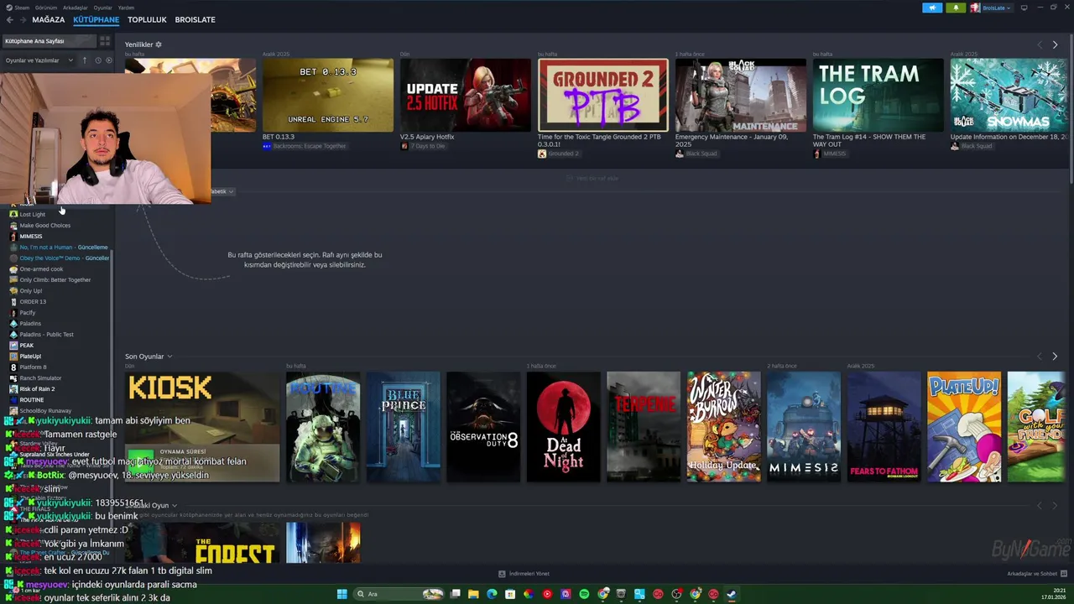Image resolution: width=1074 pixels, height=604 pixels.
Task: Open PlateUp! game tile in Son Oyunlar
Action: (x=964, y=427)
